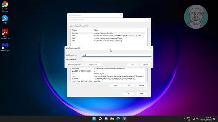
Task: Show hidden system tray icons
Action: tap(184, 119)
